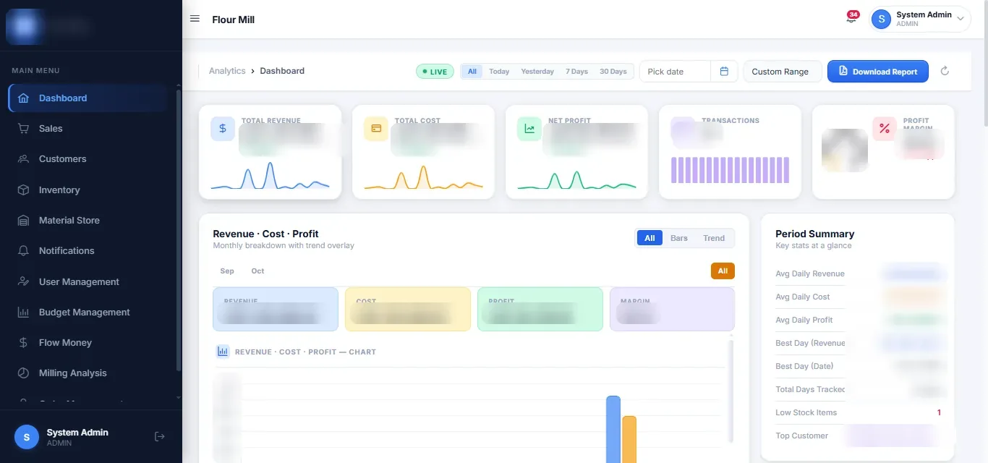The width and height of the screenshot is (988, 463).
Task: Click the Total Revenue dollar icon
Action: tap(223, 129)
